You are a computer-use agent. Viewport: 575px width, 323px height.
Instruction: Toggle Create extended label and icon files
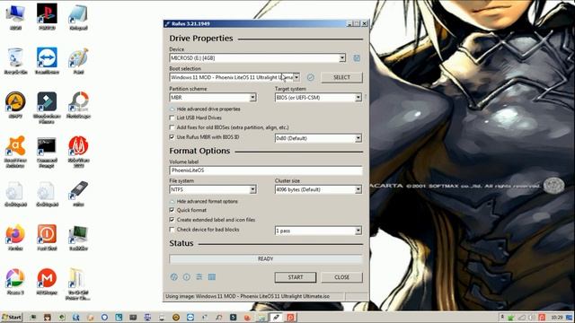pyautogui.click(x=172, y=220)
